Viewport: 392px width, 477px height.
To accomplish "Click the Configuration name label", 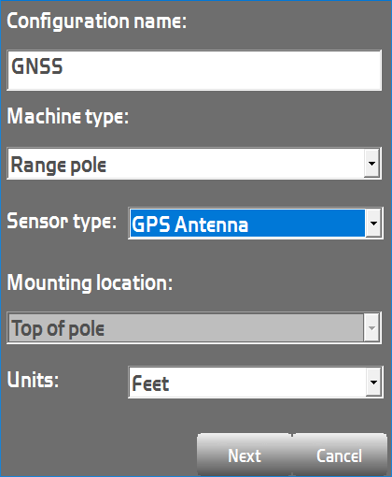I will [97, 22].
